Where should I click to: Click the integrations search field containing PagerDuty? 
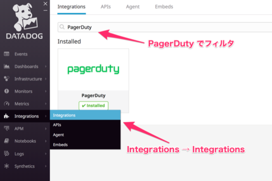[165, 27]
